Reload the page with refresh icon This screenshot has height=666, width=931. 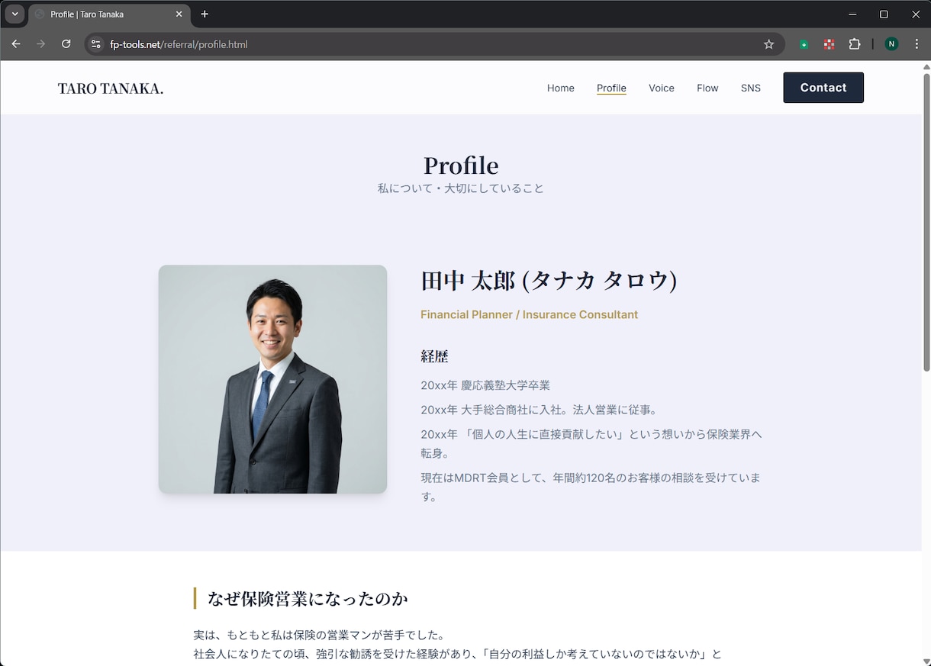tap(66, 44)
